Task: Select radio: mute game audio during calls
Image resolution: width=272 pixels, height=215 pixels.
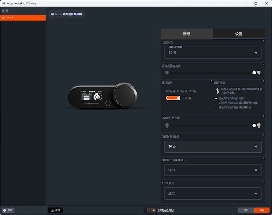Action: (x=216, y=107)
